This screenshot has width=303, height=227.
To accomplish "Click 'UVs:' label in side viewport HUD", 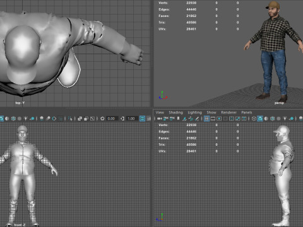I will pyautogui.click(x=162, y=151).
